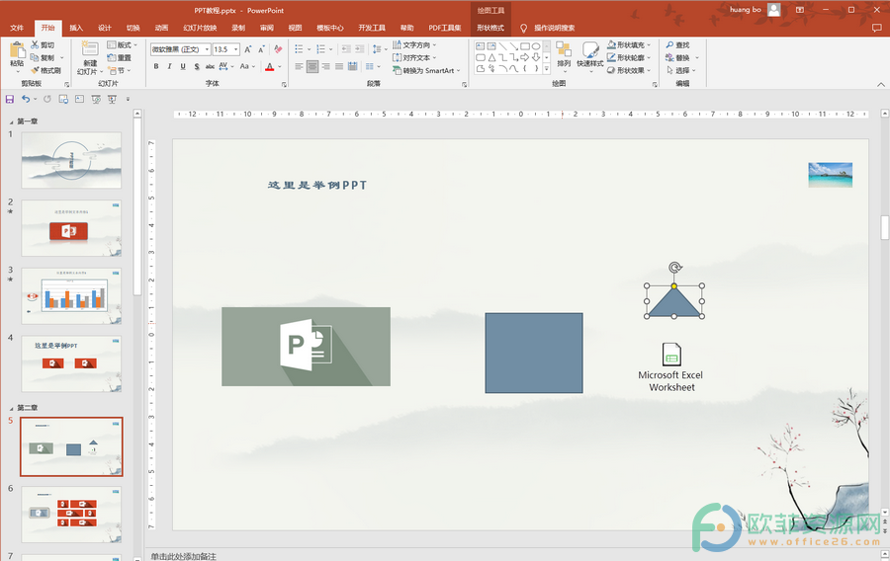Toggle underline formatting
Screen dimensions: 890x561
pyautogui.click(x=183, y=67)
